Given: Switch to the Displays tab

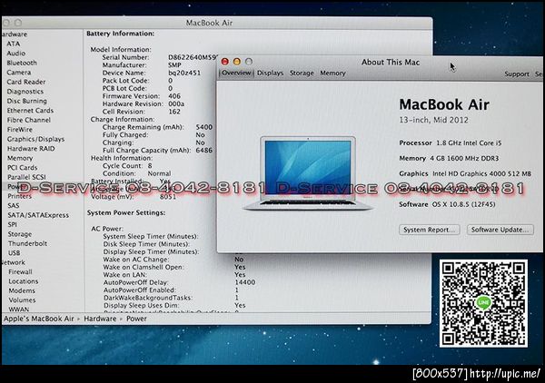Looking at the screenshot, I should (x=270, y=73).
